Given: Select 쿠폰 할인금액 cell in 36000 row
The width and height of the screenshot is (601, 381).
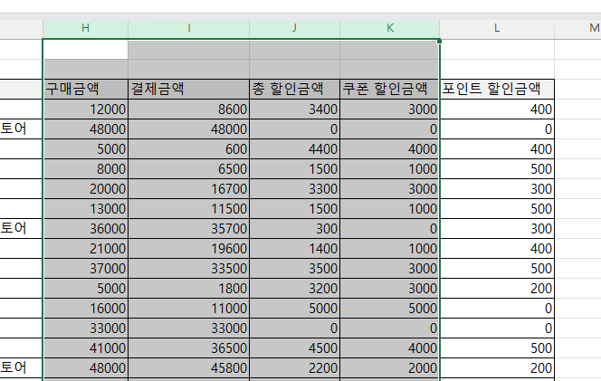Looking at the screenshot, I should click(x=389, y=229).
